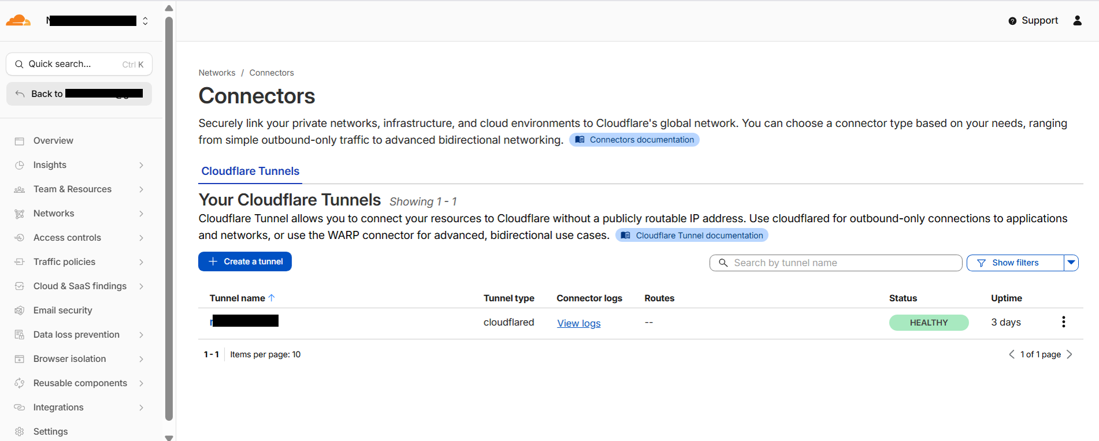
Task: Sort by Tunnel name arrow icon
Action: (x=272, y=298)
